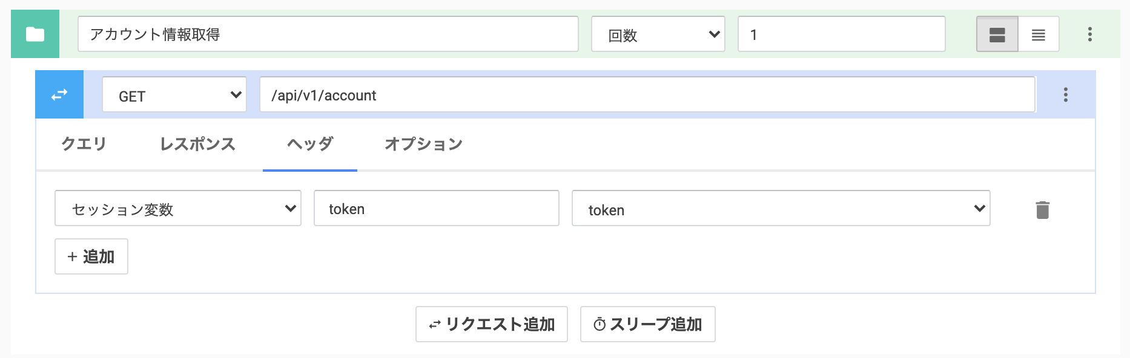Click the + 追加 button
Screen dimensions: 1130x358
[x=91, y=256]
